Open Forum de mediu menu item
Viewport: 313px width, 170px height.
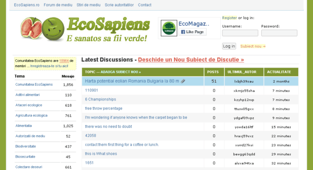pos(58,5)
